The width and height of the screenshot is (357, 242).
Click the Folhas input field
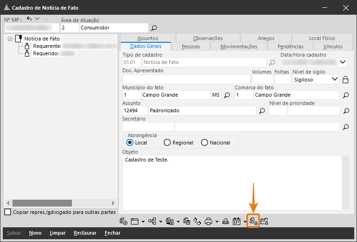click(x=283, y=80)
